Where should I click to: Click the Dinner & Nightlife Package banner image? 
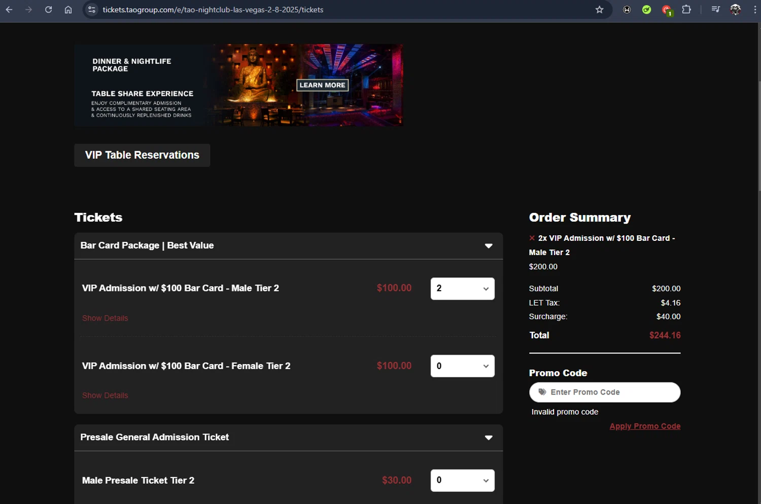238,85
